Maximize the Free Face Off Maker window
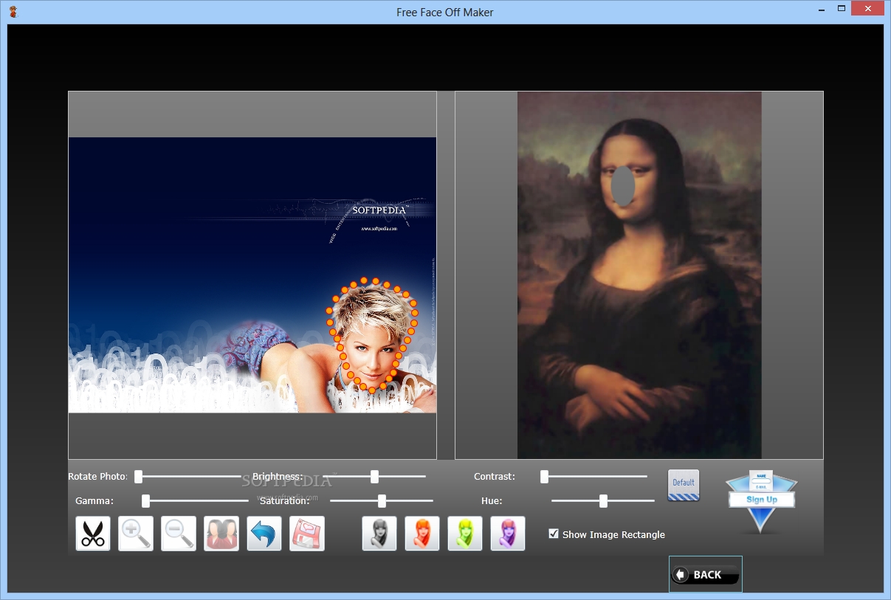 tap(841, 10)
